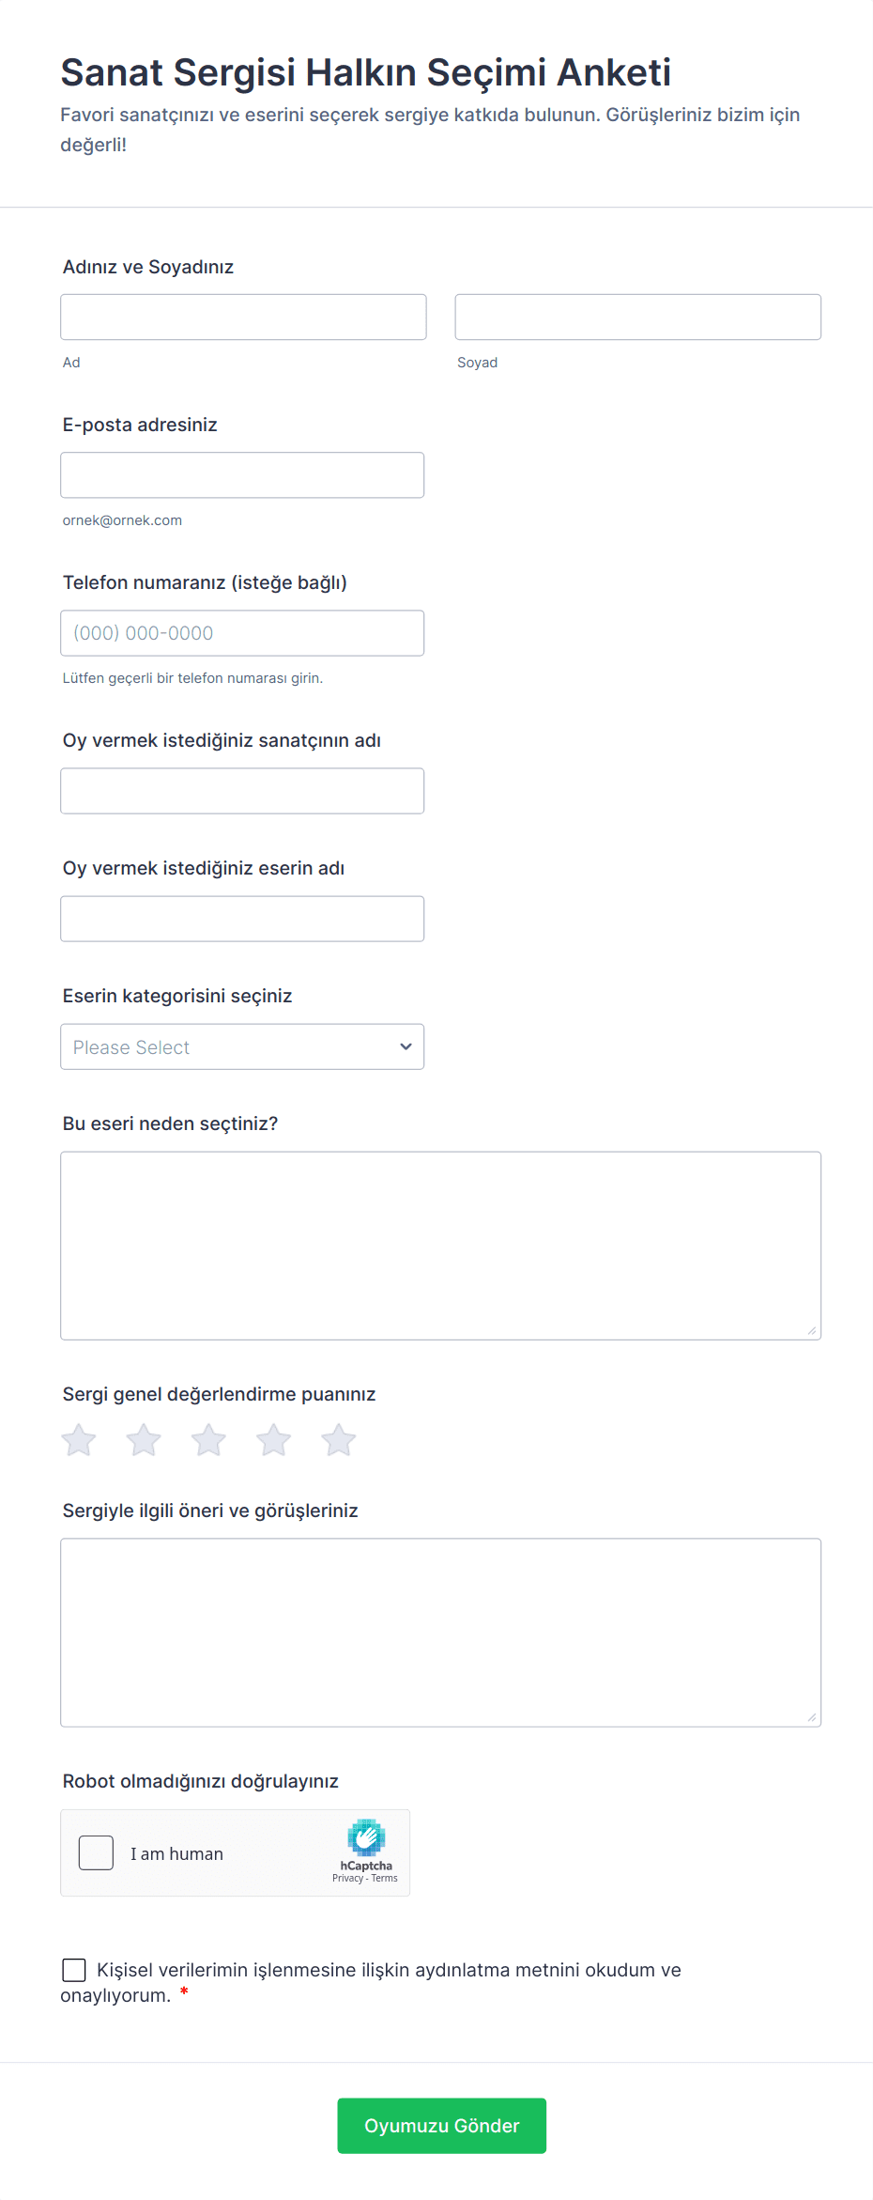Click the Soyad surname field
The image size is (873, 2200).
tap(637, 317)
